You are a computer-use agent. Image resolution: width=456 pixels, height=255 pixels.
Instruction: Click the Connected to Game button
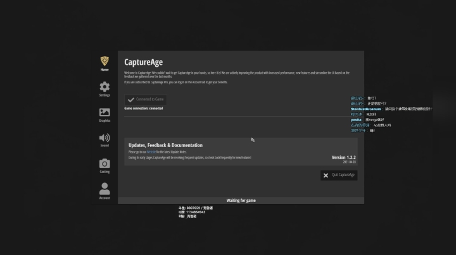coord(146,100)
